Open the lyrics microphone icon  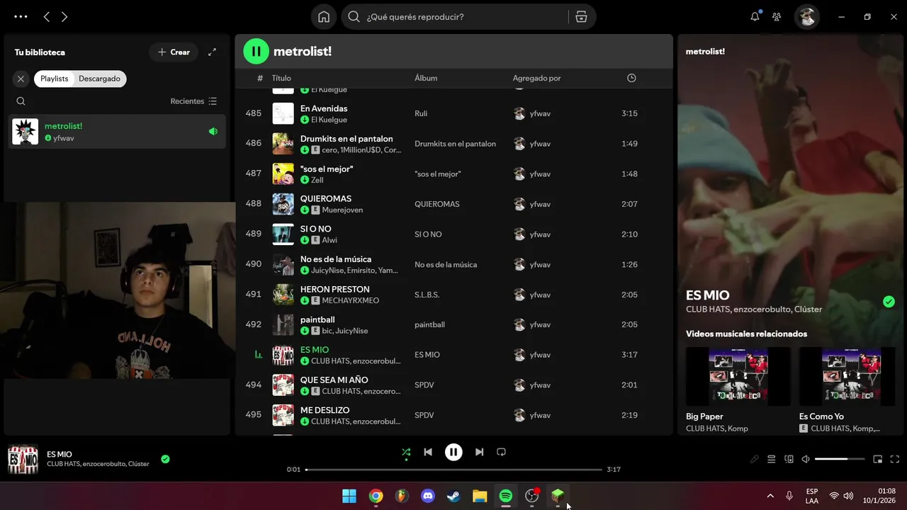click(x=755, y=459)
